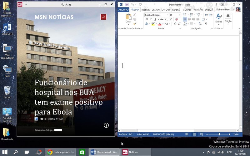Click the multilevel list icon

pos(198,15)
